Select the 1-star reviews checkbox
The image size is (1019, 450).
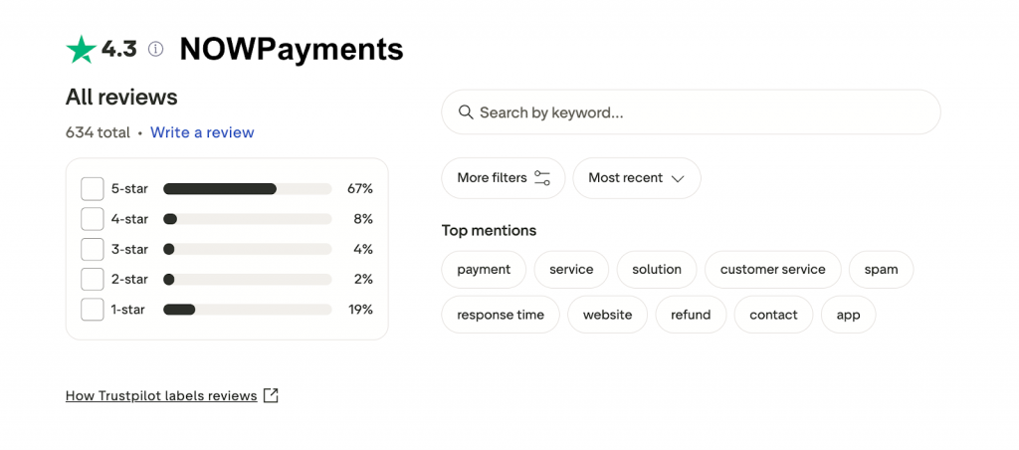[93, 310]
